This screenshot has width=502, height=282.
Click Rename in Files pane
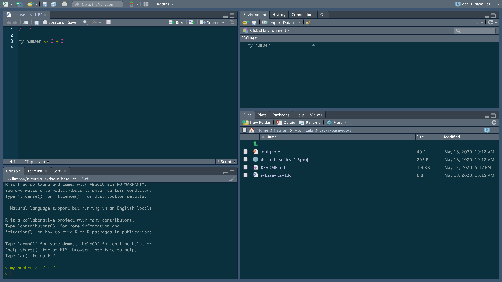309,123
